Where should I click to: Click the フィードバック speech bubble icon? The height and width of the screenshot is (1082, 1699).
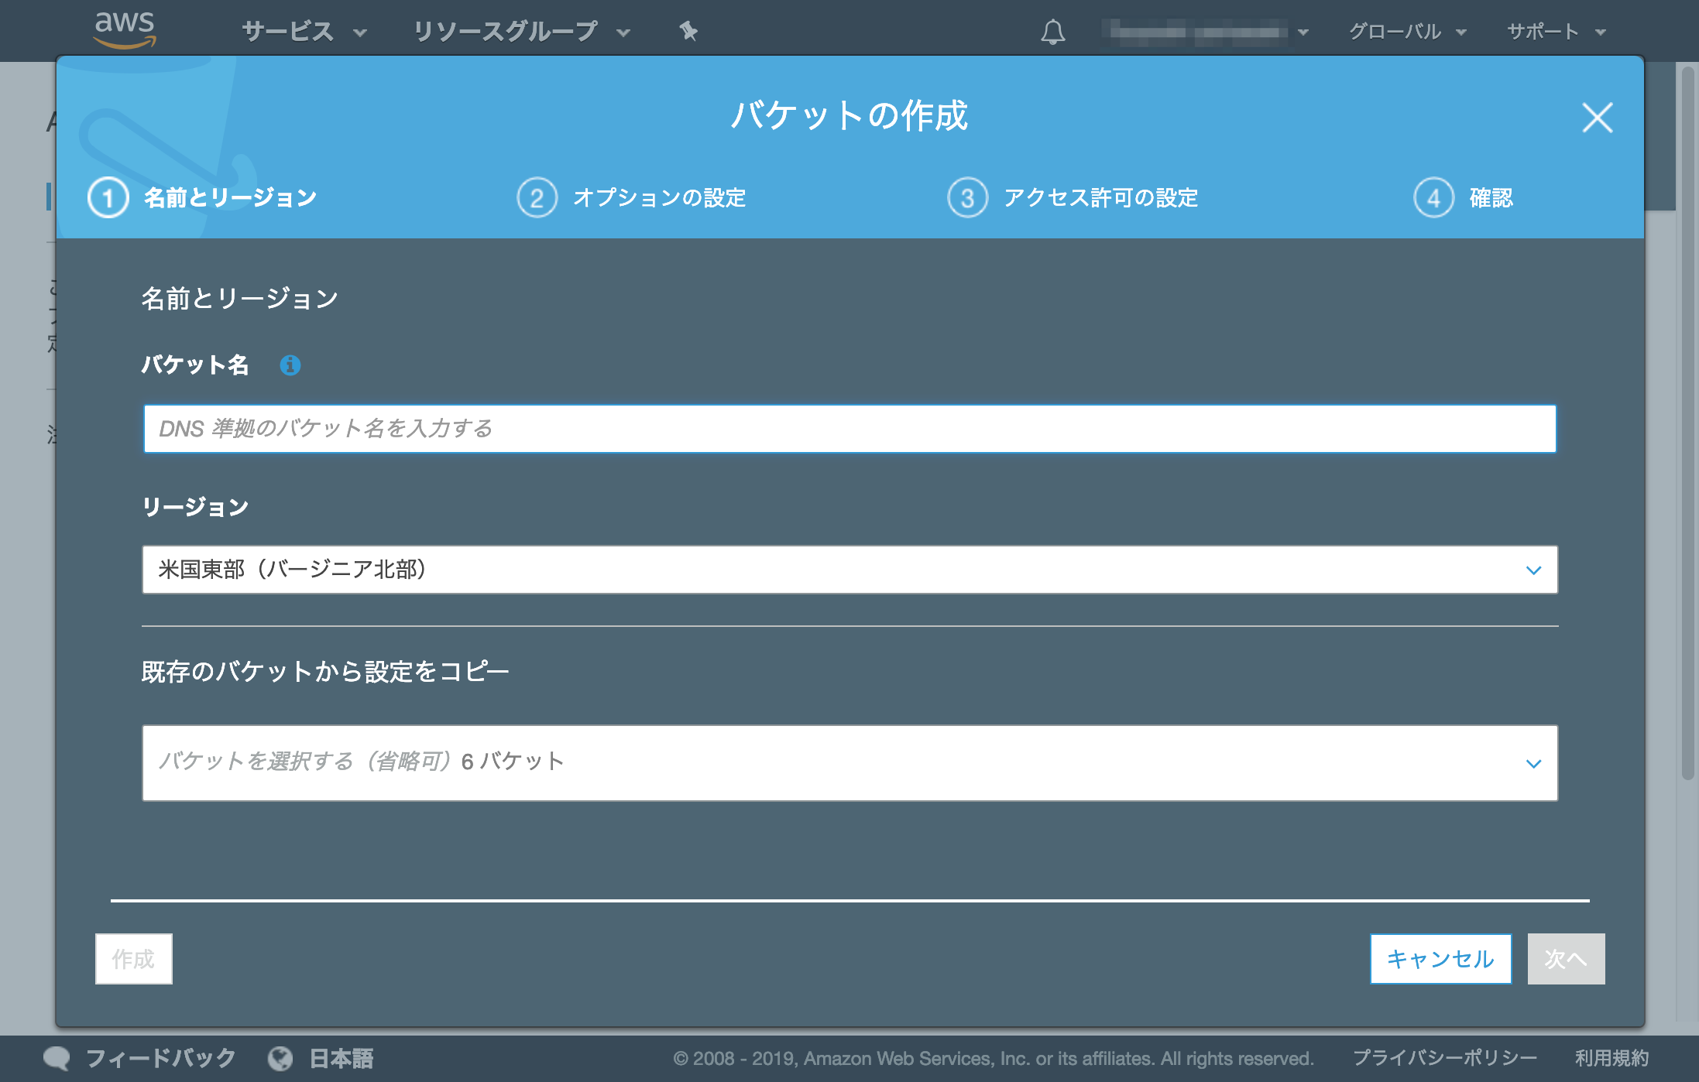click(57, 1057)
